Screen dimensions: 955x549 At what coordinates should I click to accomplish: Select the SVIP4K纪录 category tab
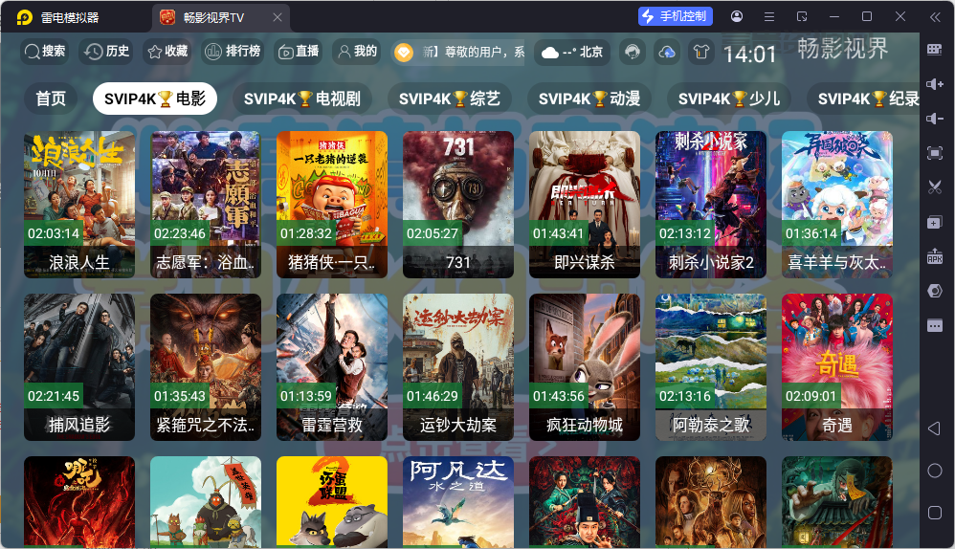click(x=865, y=99)
